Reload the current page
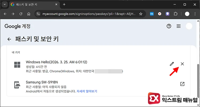Screen dimensions: 200x107 pos(21,14)
